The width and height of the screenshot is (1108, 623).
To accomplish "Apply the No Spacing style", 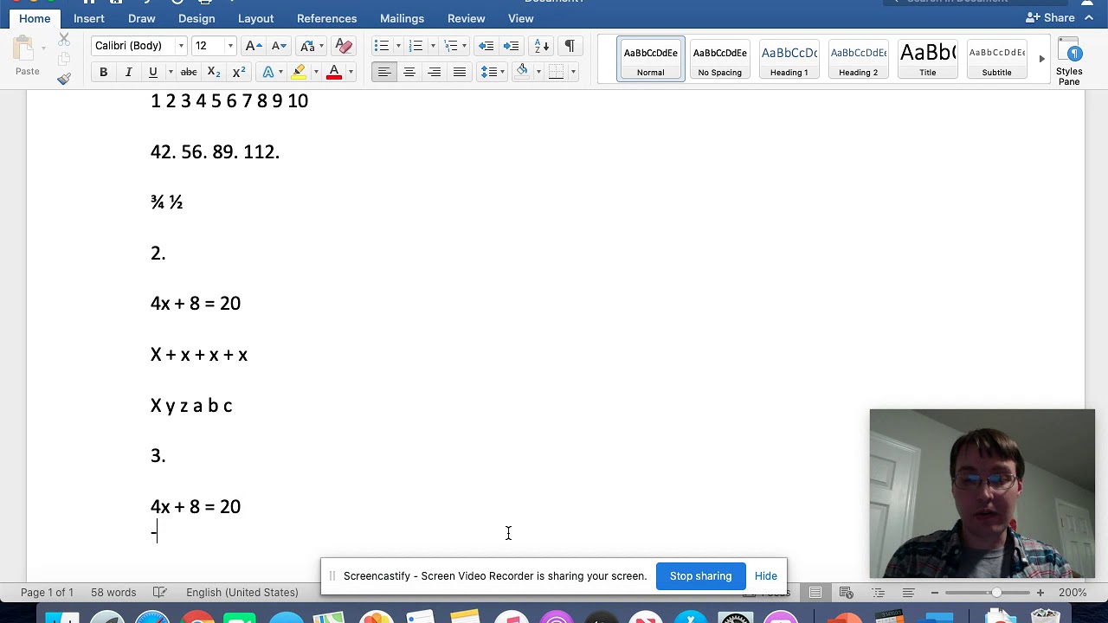I will tap(719, 60).
